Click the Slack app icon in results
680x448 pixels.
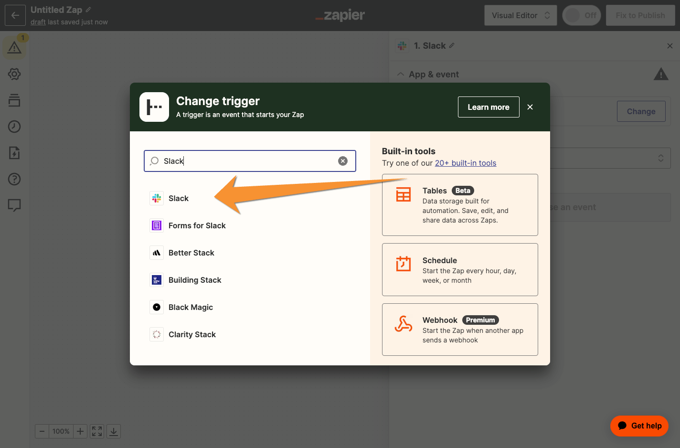(157, 198)
